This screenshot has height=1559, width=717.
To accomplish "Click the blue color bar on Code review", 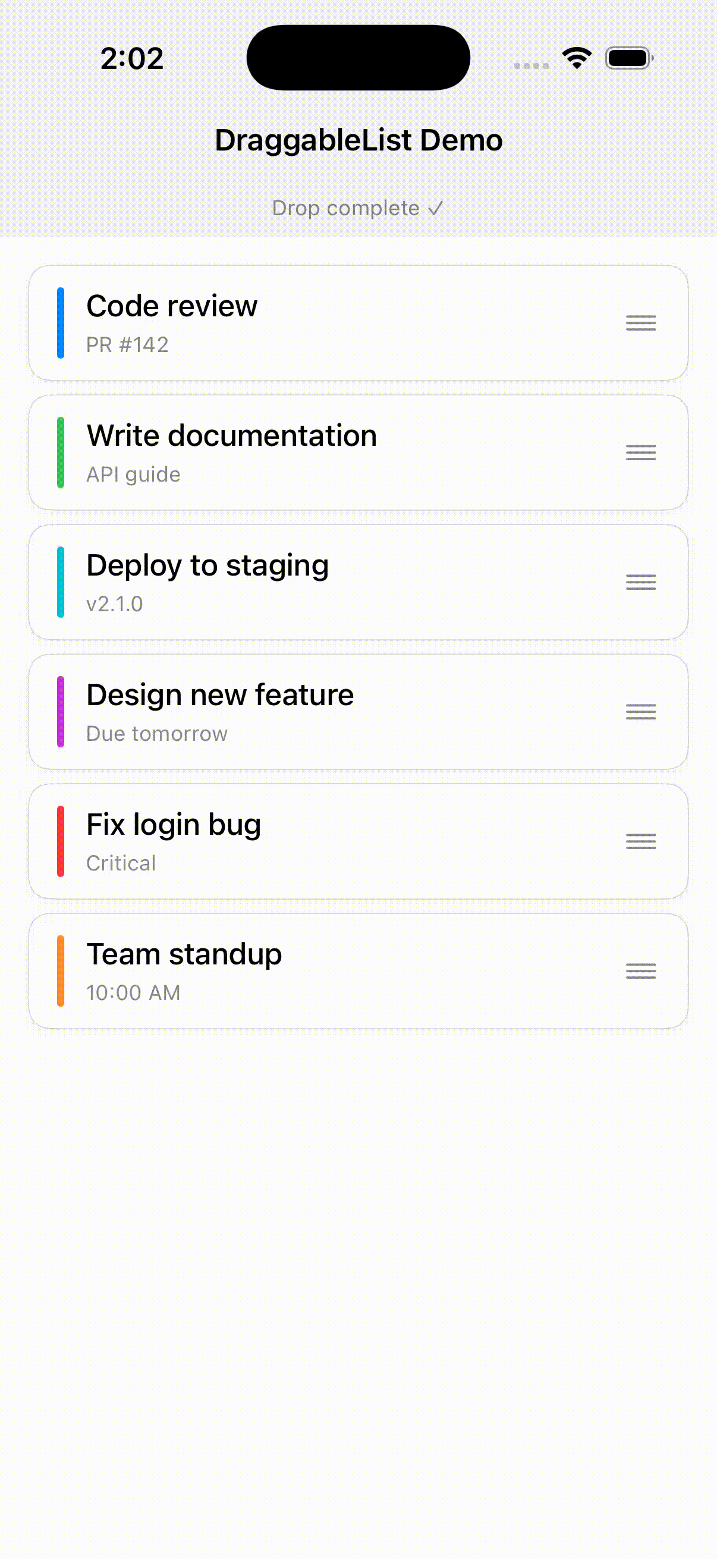I will [61, 323].
